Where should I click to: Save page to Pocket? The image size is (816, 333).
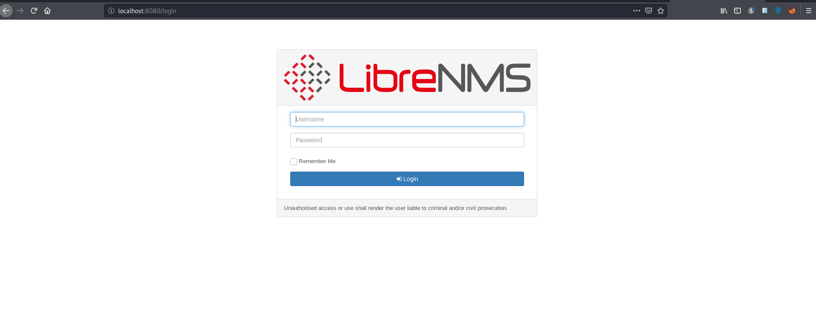649,11
